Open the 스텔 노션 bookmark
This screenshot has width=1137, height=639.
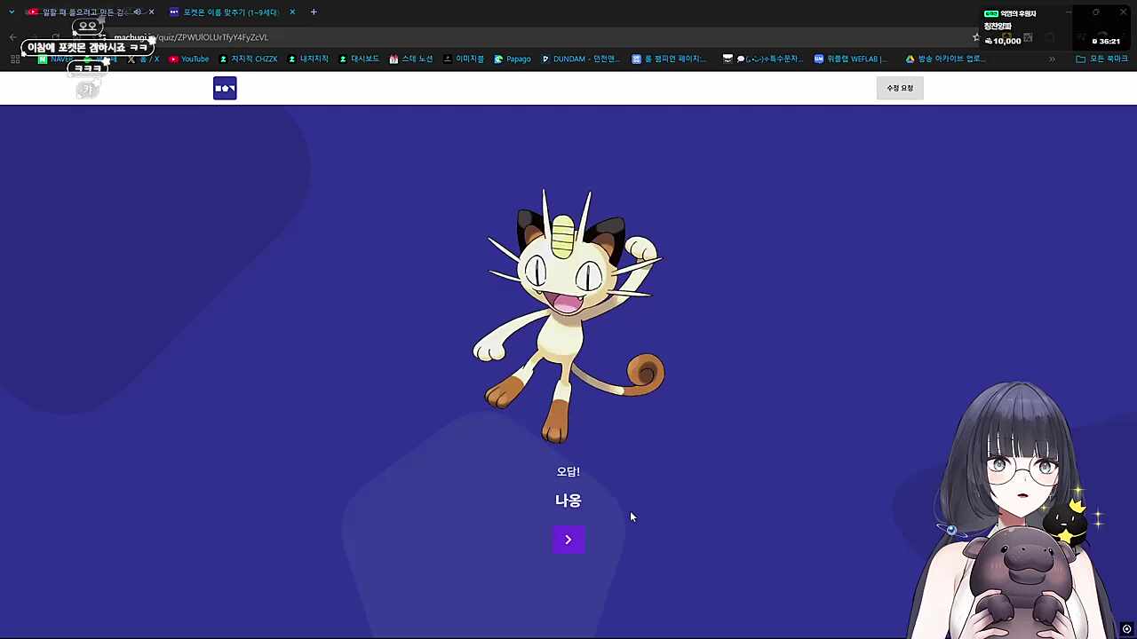[x=410, y=59]
